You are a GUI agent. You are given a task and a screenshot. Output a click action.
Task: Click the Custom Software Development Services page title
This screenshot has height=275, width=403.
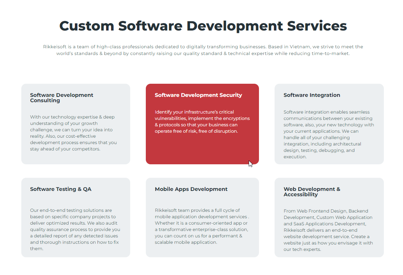pos(203,26)
